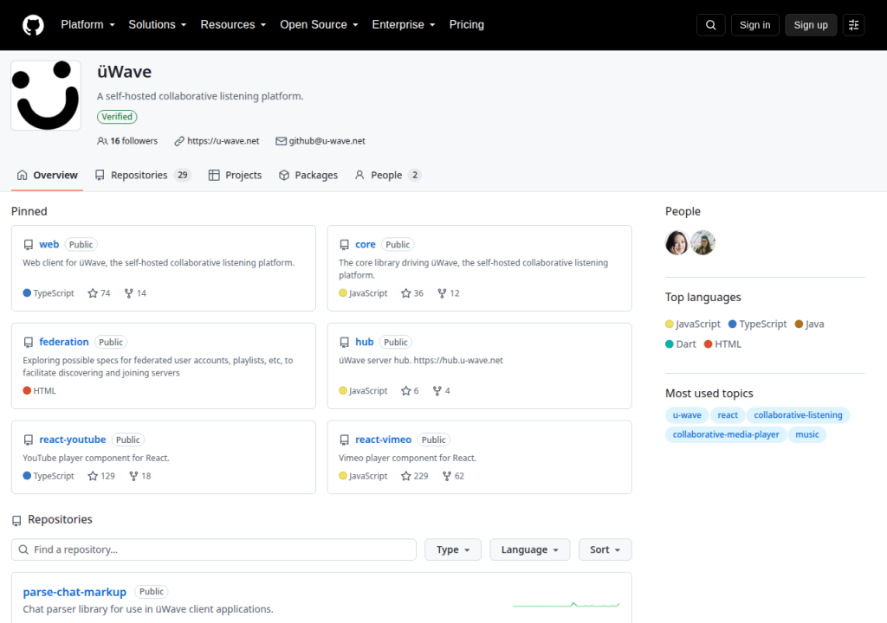Click the mail icon beside github@u-wave.net

tap(281, 141)
